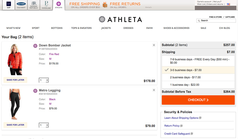Image resolution: width=238 pixels, height=139 pixels.
Task: Save the Down Bomber Jacket for later
Action: (x=15, y=80)
